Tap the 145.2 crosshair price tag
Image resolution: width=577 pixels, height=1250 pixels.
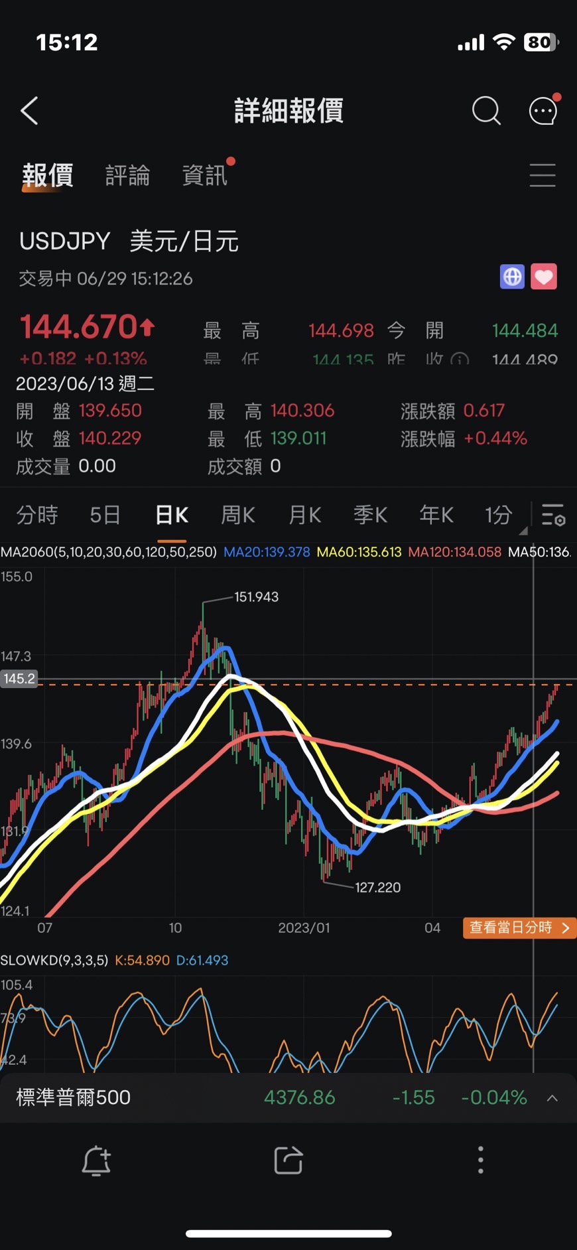19,679
